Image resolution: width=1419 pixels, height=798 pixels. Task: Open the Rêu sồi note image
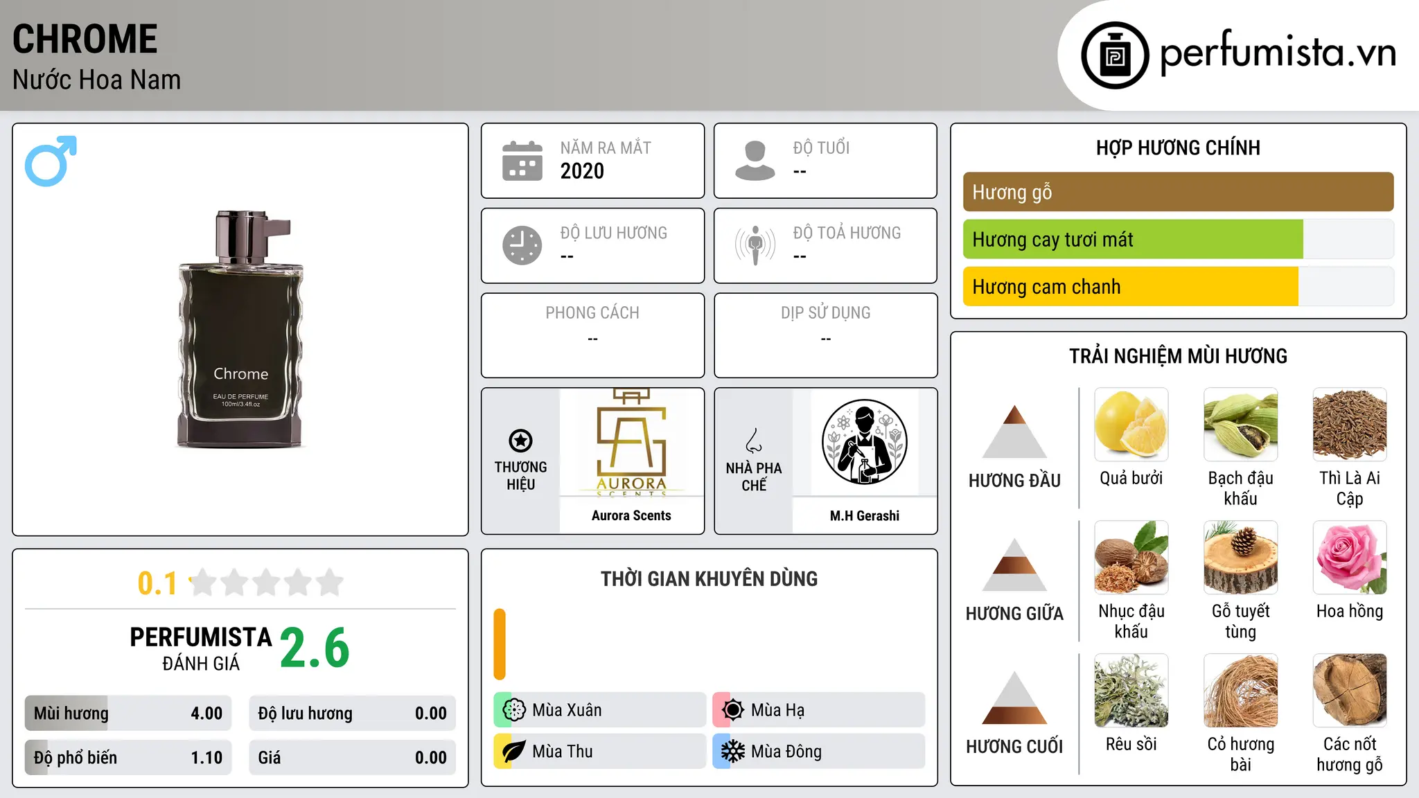[x=1131, y=691]
